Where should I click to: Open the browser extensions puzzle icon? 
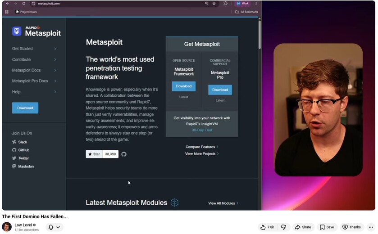coord(225,3)
